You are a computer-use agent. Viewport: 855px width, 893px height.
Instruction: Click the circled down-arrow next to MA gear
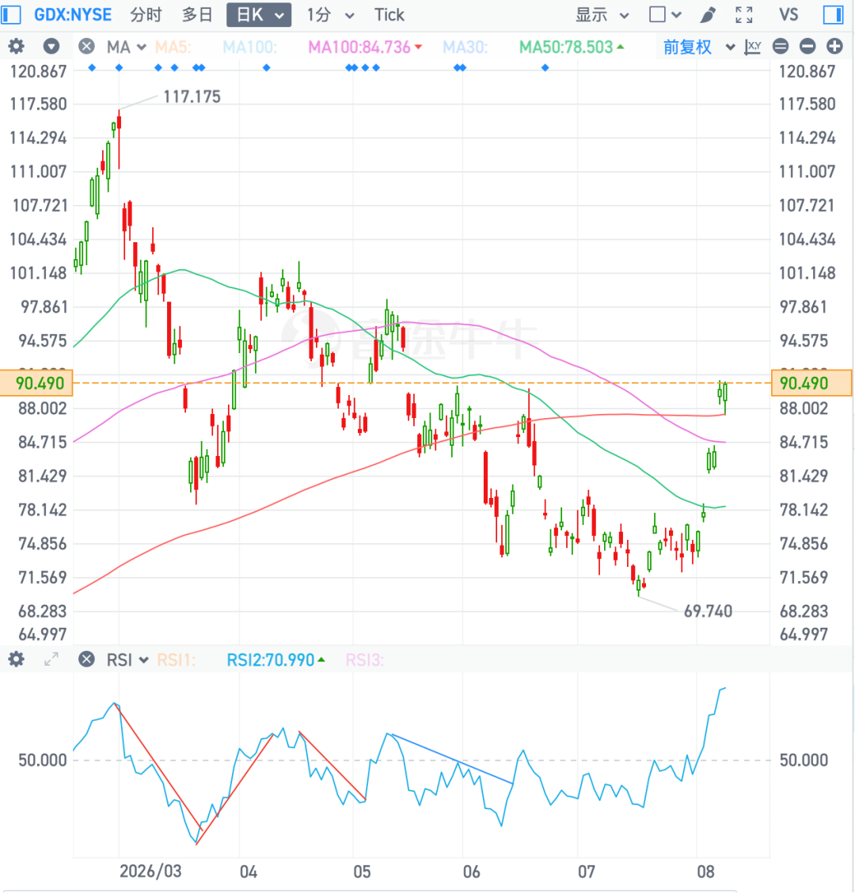click(51, 46)
